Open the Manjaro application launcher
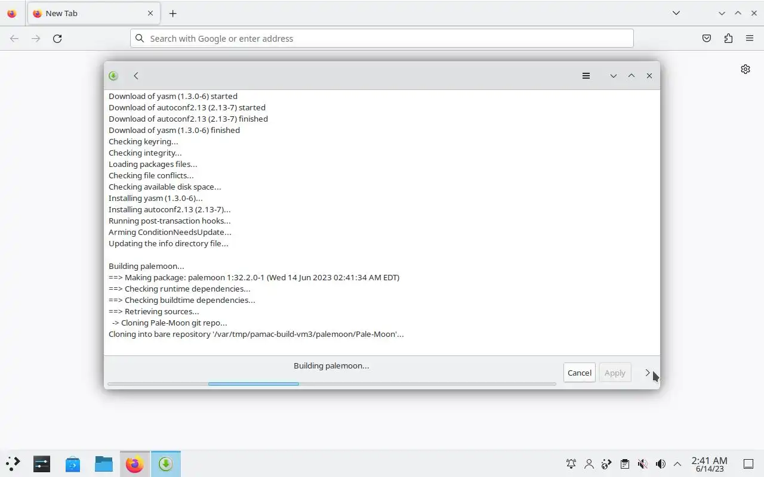The width and height of the screenshot is (764, 477). pos(13,463)
